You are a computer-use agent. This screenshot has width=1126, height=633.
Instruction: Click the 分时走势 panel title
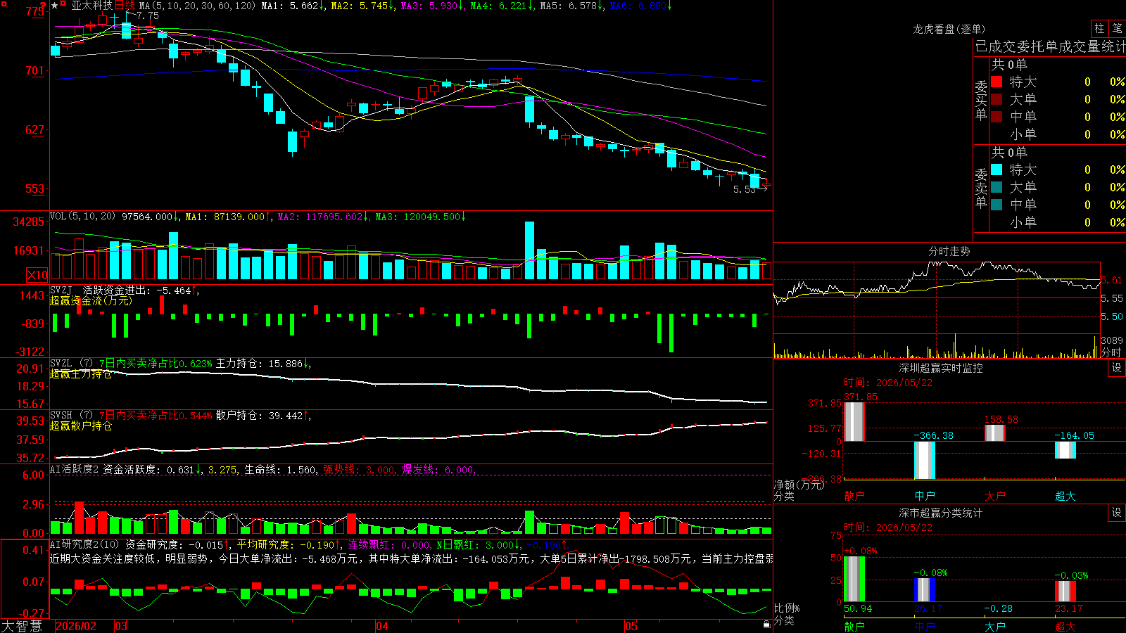point(949,251)
